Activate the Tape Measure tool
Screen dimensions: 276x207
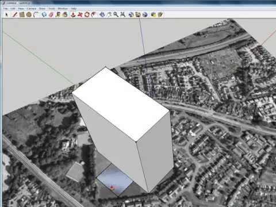pyautogui.click(x=58, y=14)
